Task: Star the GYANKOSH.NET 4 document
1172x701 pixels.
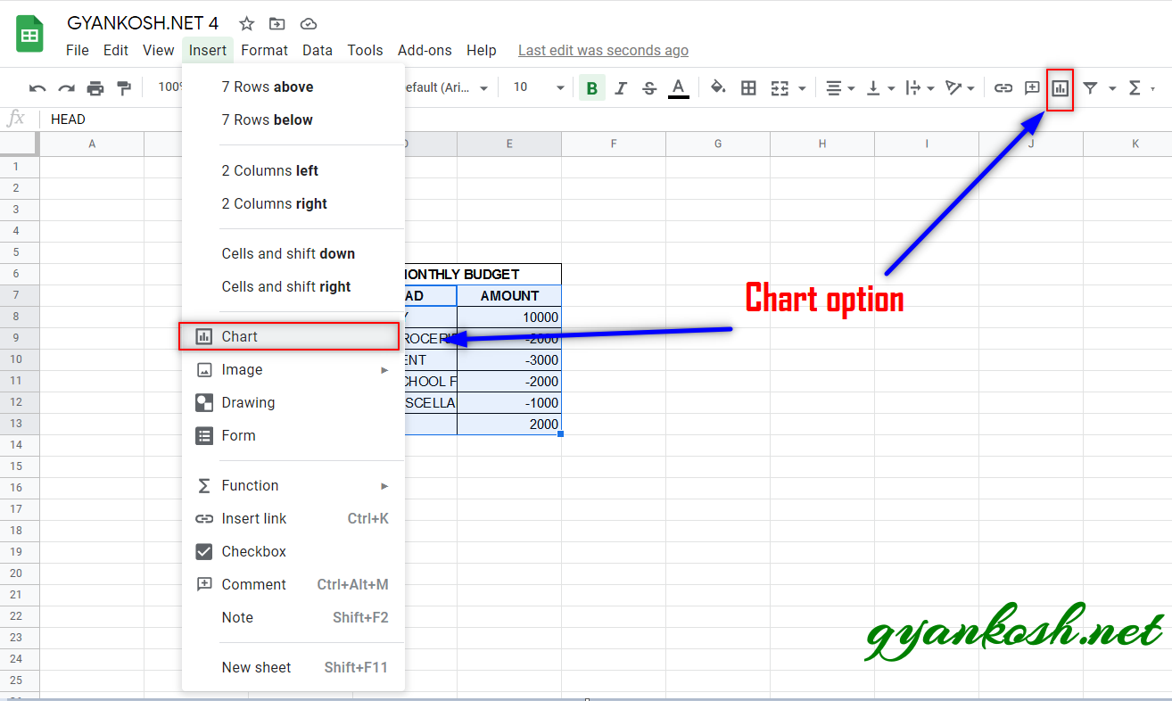Action: click(247, 24)
